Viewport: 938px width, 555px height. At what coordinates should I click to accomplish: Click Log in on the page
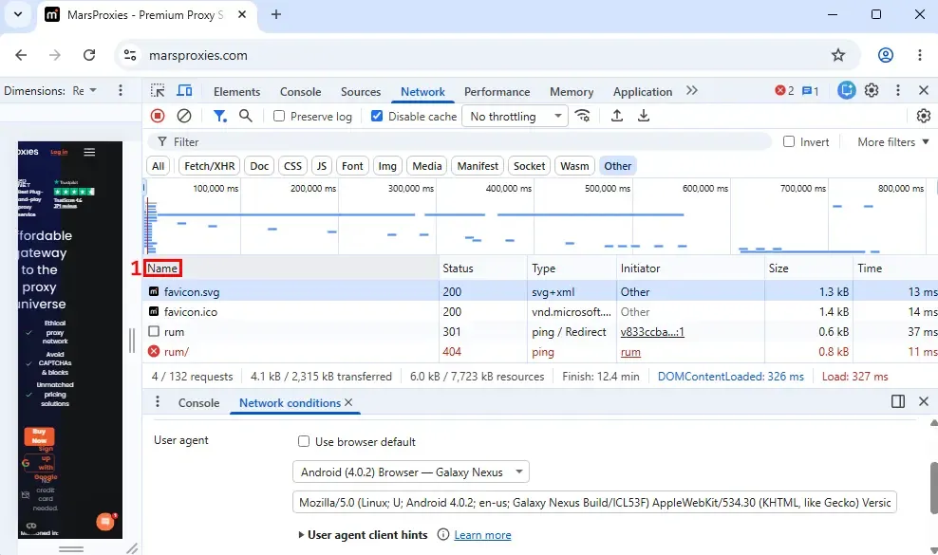[x=59, y=152]
